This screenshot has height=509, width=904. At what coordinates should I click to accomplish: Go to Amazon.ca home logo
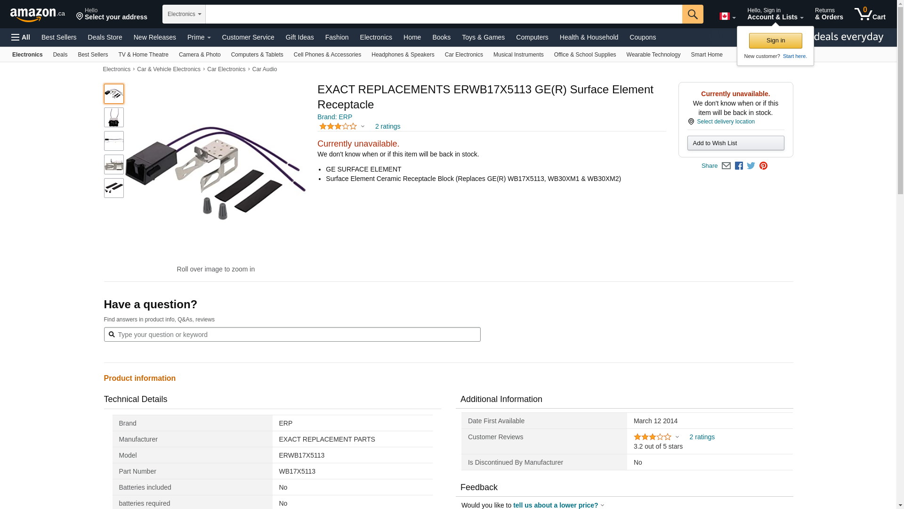click(x=37, y=15)
